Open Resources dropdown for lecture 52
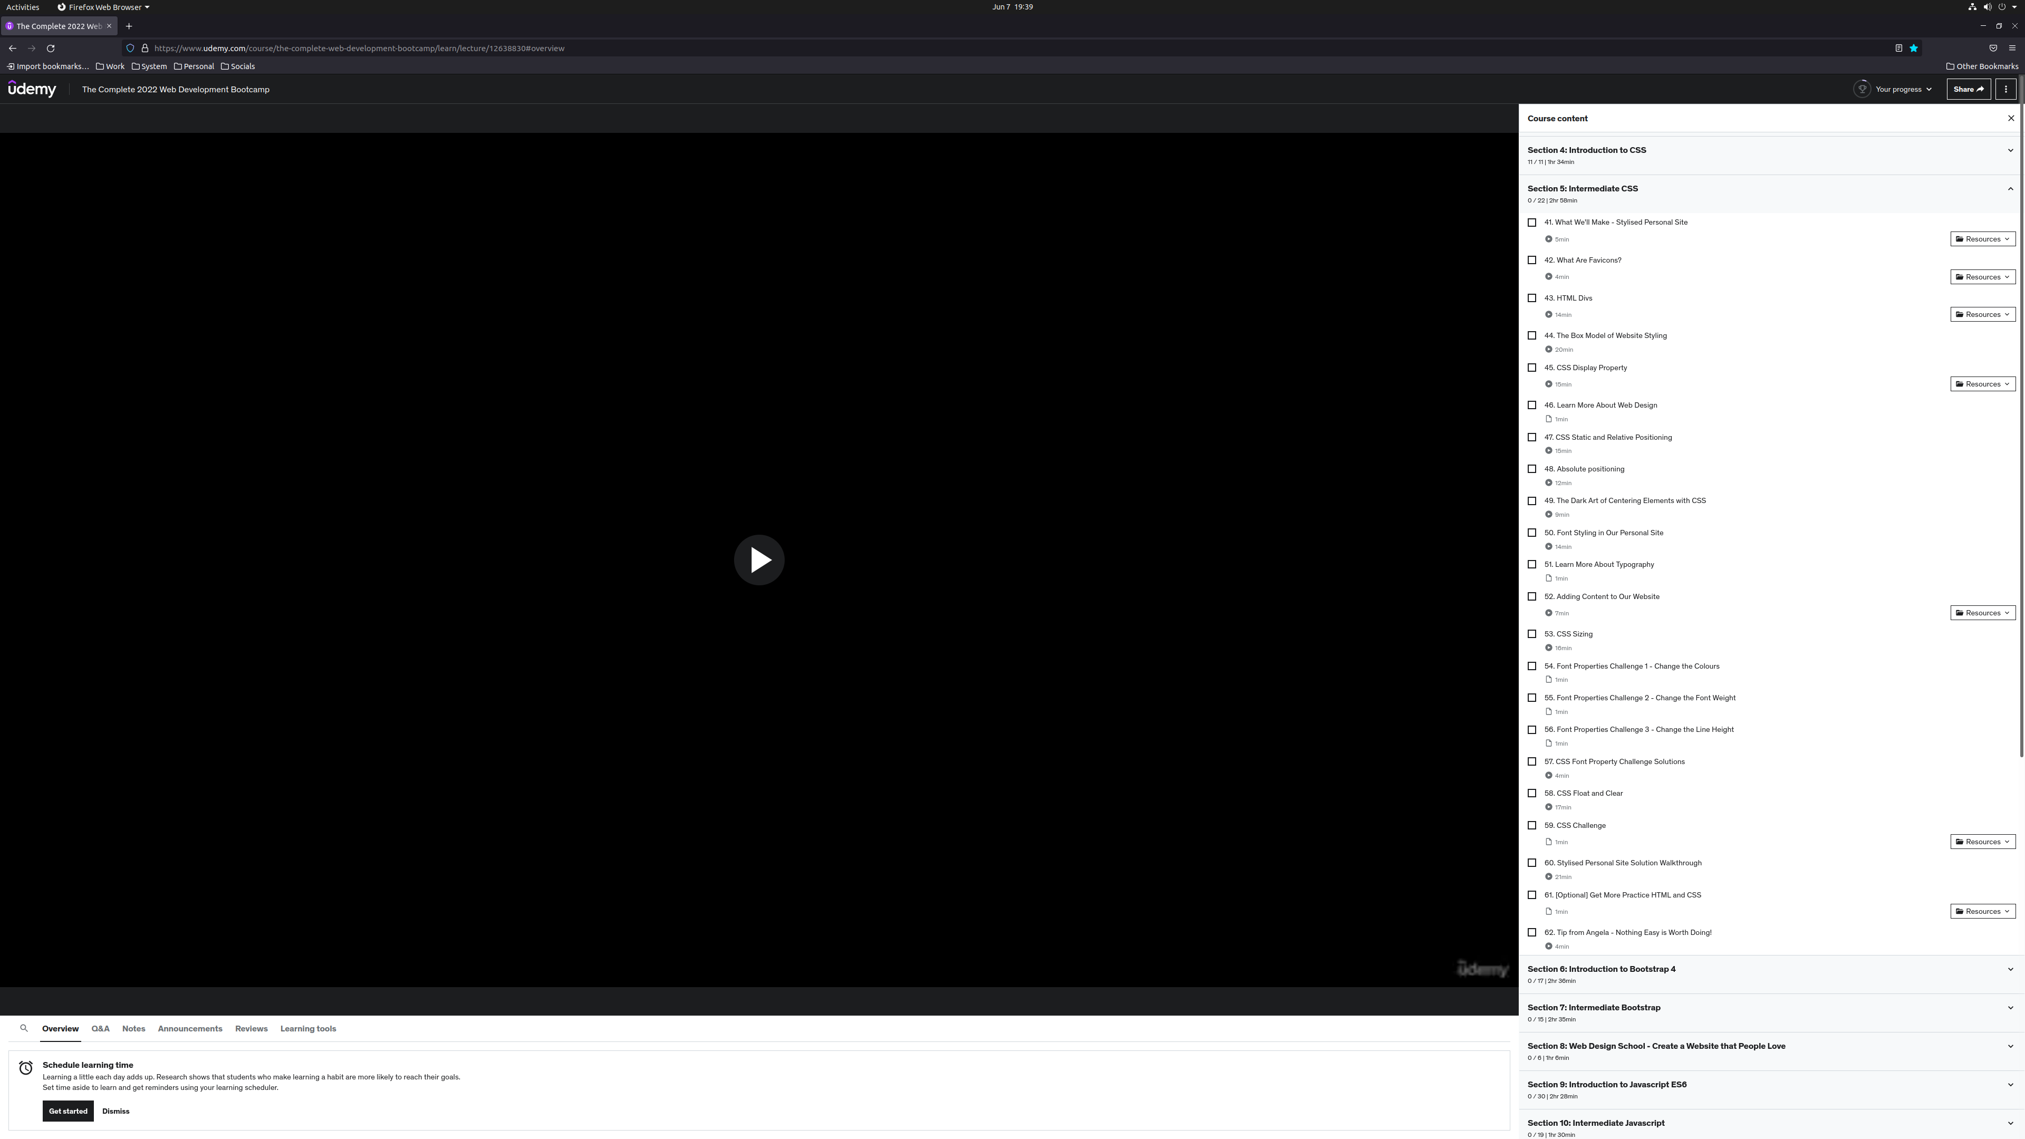The height and width of the screenshot is (1139, 2025). pos(1983,613)
